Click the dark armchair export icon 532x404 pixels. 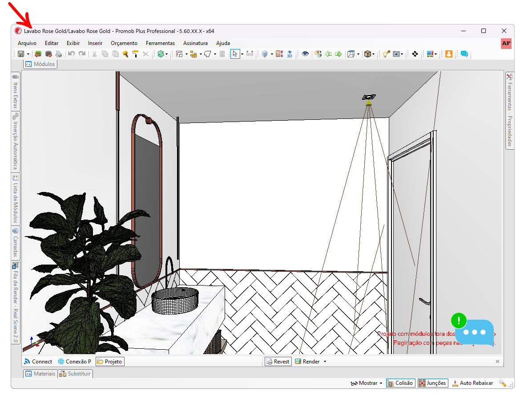pos(48,54)
